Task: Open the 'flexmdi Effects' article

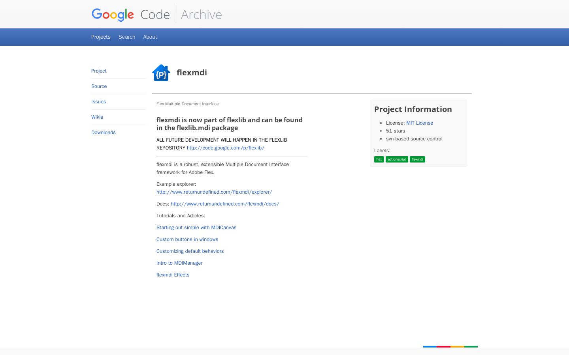Action: (x=173, y=275)
